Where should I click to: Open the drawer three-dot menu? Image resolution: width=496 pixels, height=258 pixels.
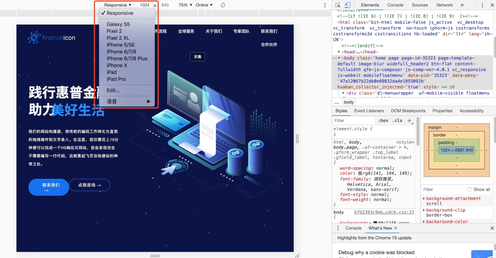point(338,228)
